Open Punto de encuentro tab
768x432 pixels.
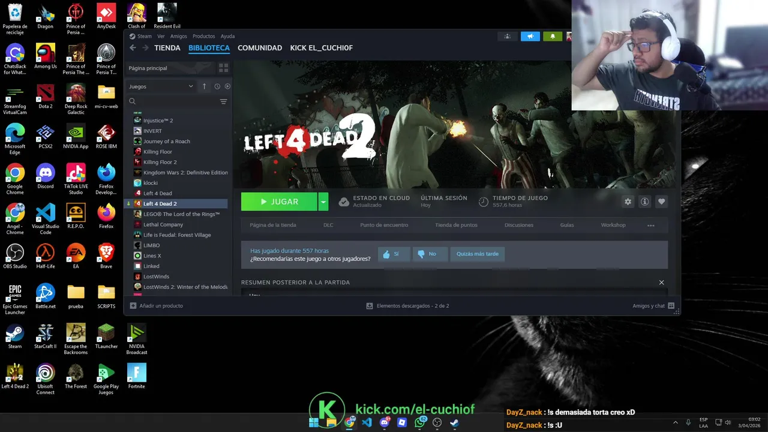pyautogui.click(x=384, y=225)
